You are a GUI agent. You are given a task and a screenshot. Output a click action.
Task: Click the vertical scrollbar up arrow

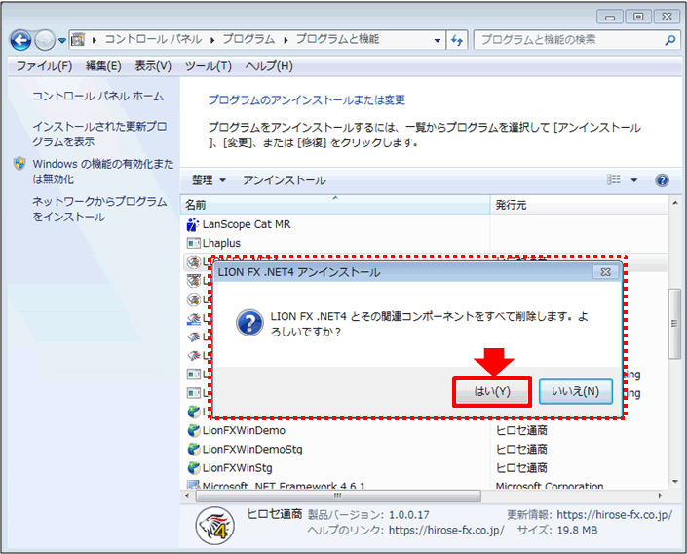[674, 203]
